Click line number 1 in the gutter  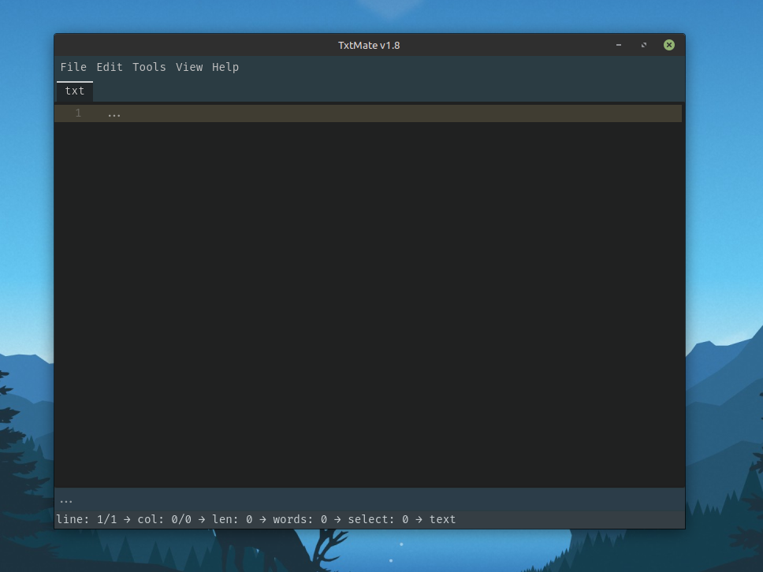click(x=78, y=113)
